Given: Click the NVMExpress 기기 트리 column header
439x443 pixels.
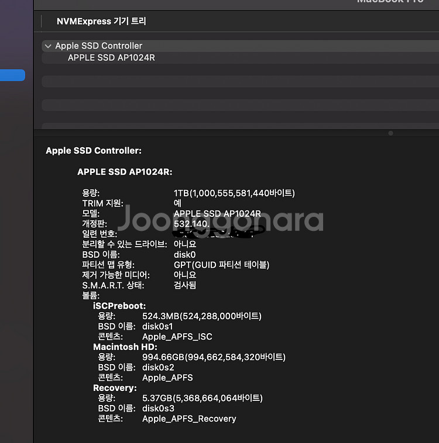Looking at the screenshot, I should [101, 21].
